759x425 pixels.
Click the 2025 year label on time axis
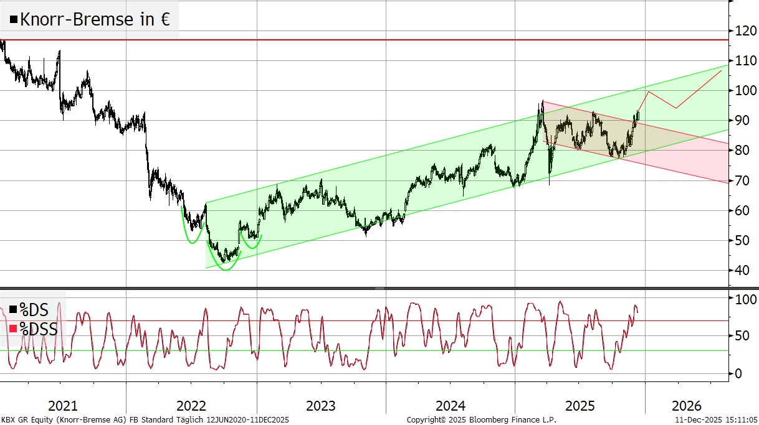point(580,406)
